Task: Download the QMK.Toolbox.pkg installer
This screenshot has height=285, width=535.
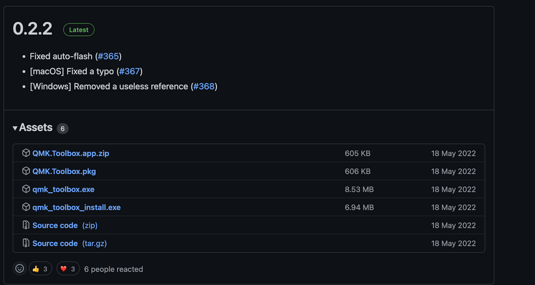Action: 64,171
